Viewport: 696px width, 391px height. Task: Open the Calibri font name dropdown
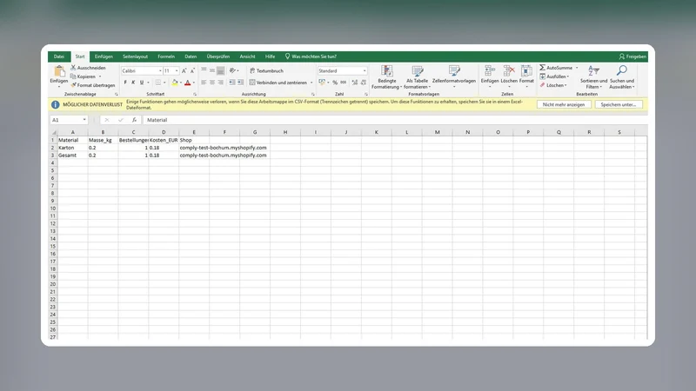coord(160,71)
